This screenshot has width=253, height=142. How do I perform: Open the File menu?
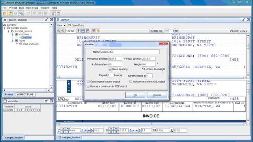[4, 8]
